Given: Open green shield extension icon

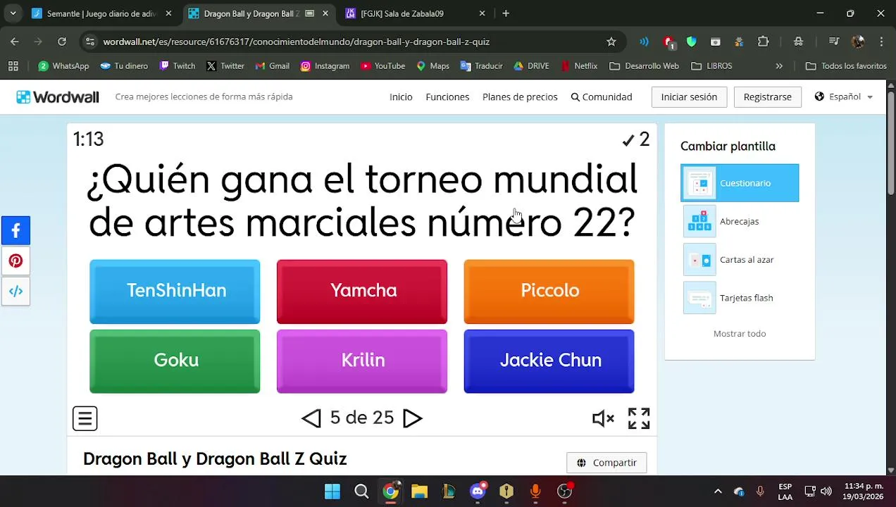Looking at the screenshot, I should tap(692, 42).
